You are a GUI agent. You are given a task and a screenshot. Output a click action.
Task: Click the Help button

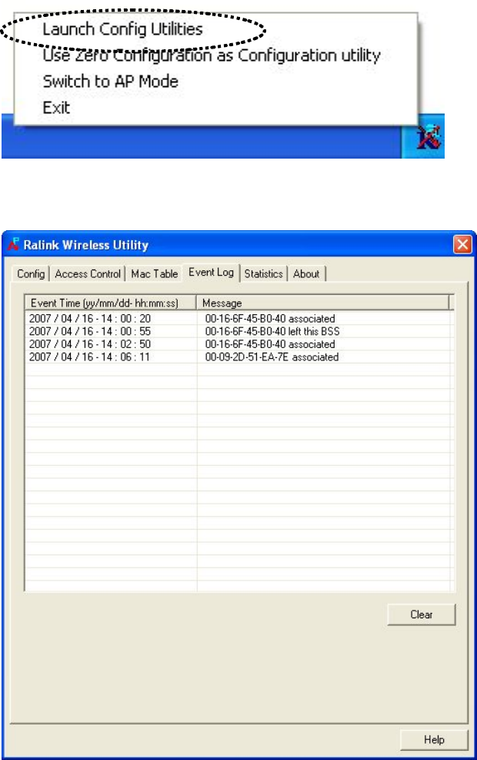pyautogui.click(x=434, y=740)
